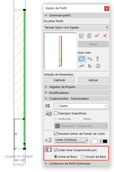114x172 pixels.
Task: Click the Escolher Perfil label
Action: [x=54, y=21]
